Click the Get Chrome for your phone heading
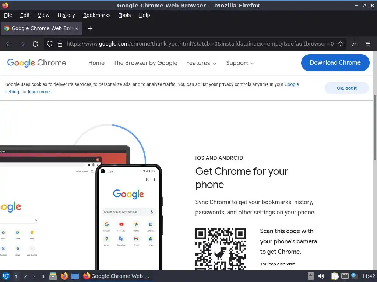The width and height of the screenshot is (377, 282). [242, 178]
